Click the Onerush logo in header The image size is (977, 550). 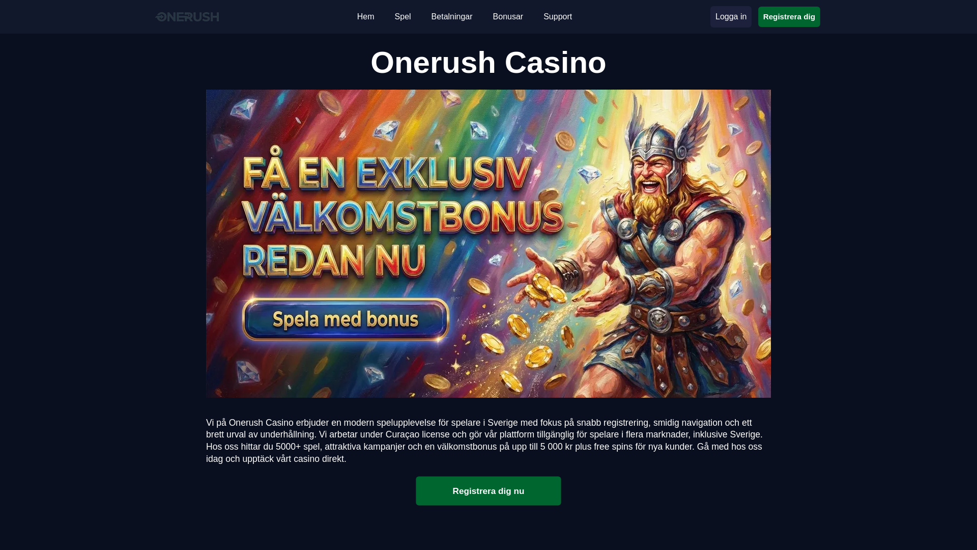click(x=187, y=17)
